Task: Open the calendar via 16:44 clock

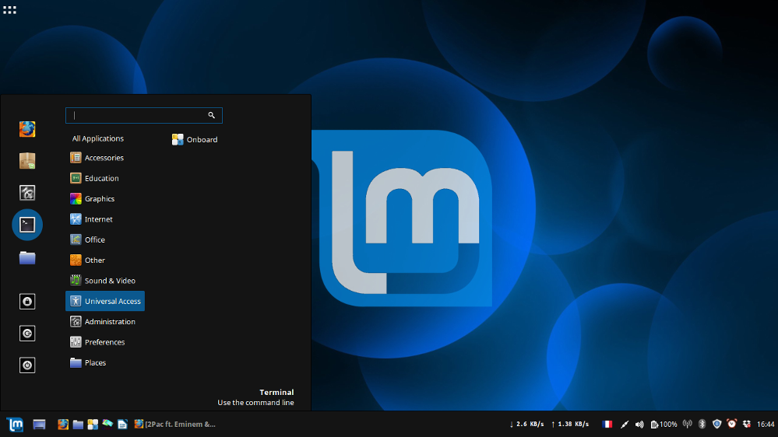Action: pos(766,424)
